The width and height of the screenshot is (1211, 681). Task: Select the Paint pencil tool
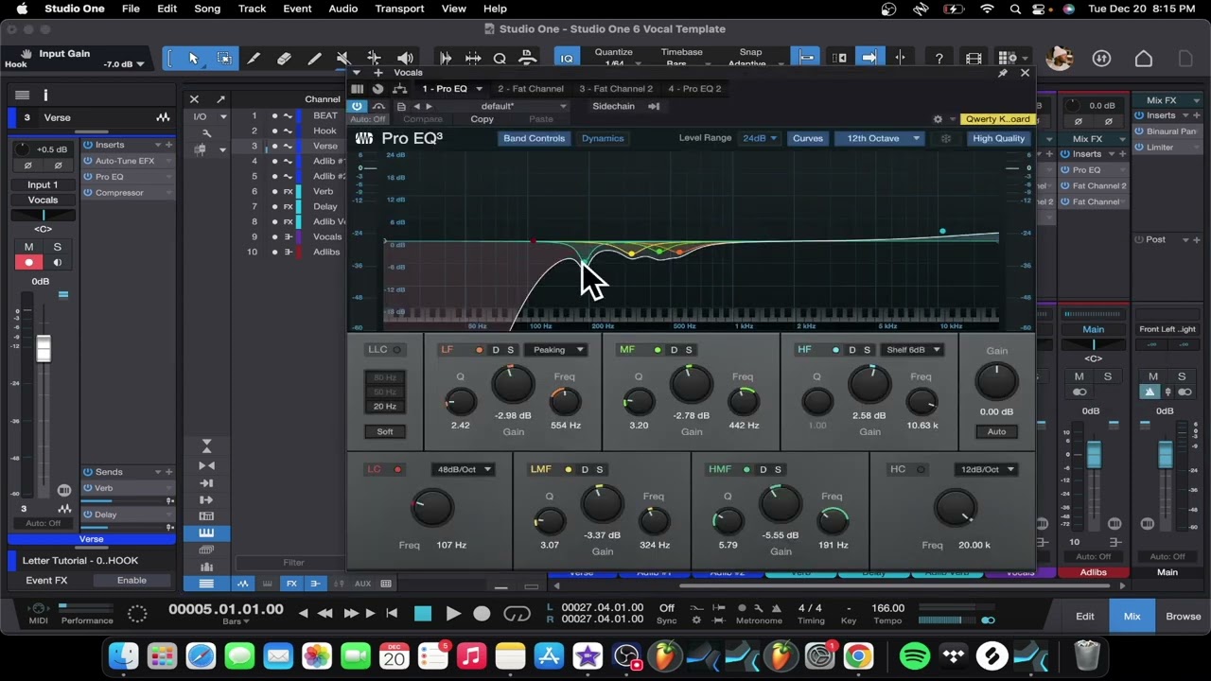pos(314,59)
